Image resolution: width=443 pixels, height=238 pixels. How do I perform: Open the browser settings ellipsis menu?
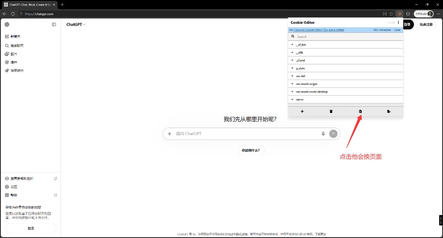(438, 13)
